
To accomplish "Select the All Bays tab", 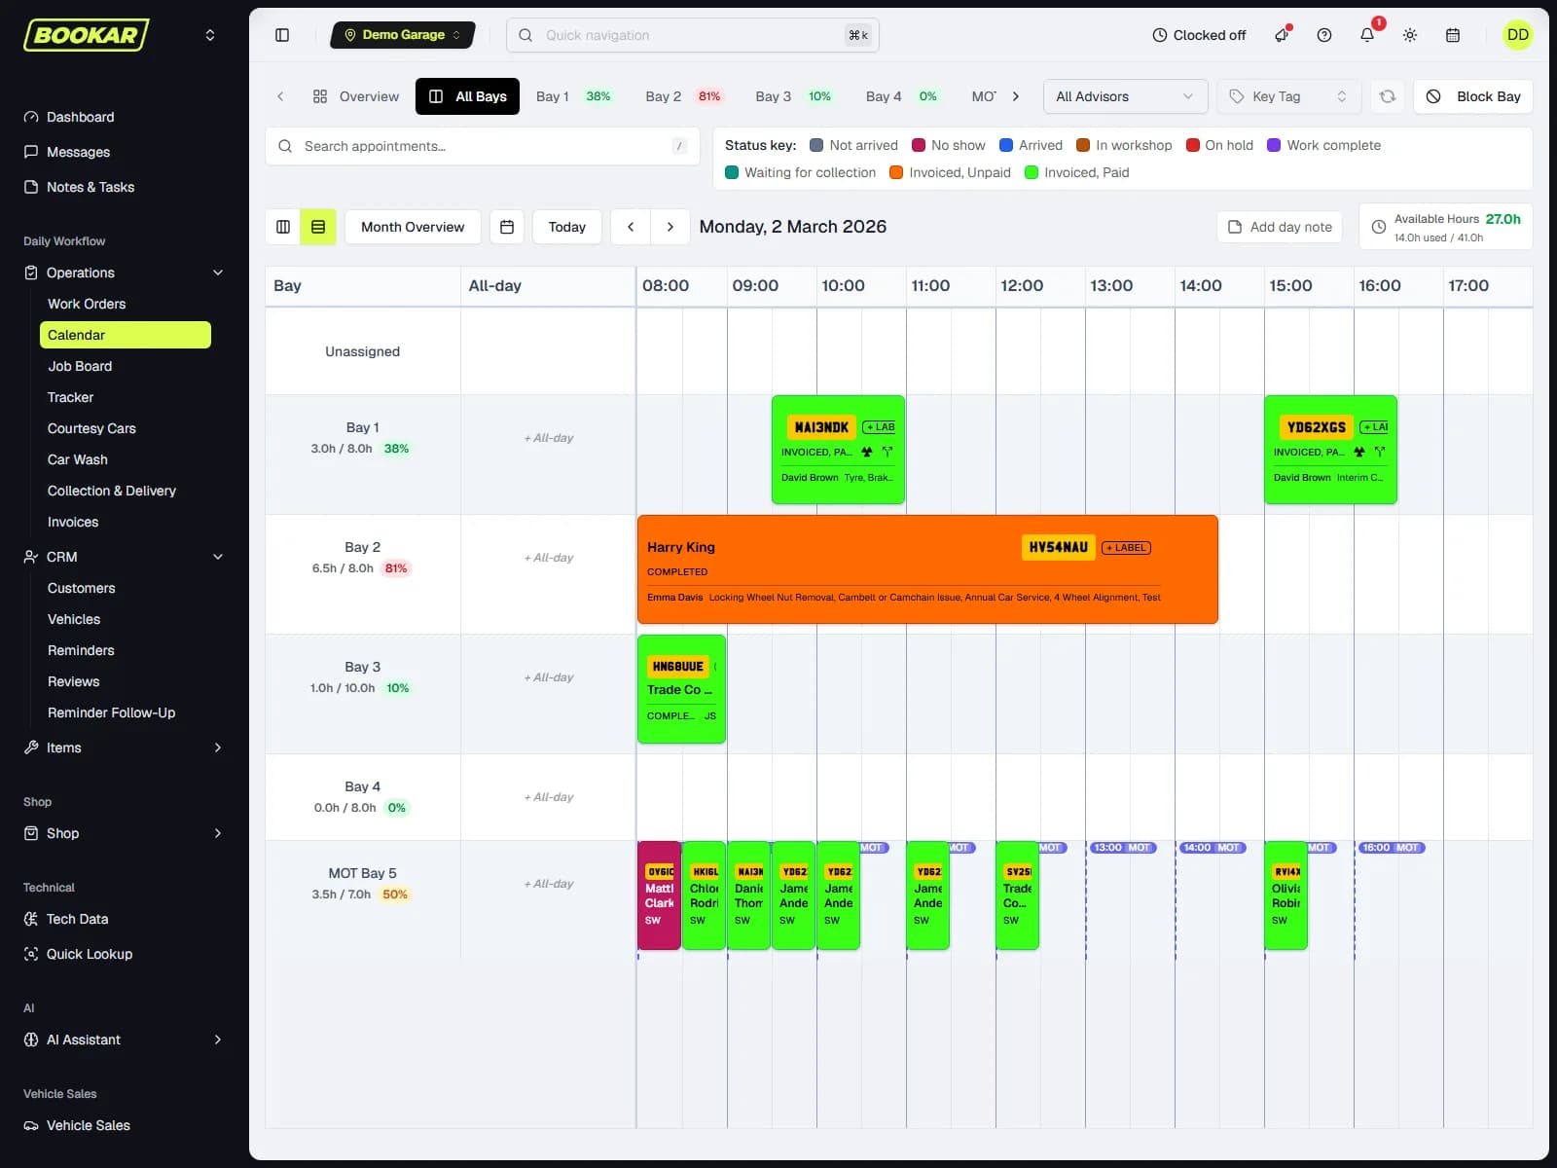I will click(x=467, y=96).
